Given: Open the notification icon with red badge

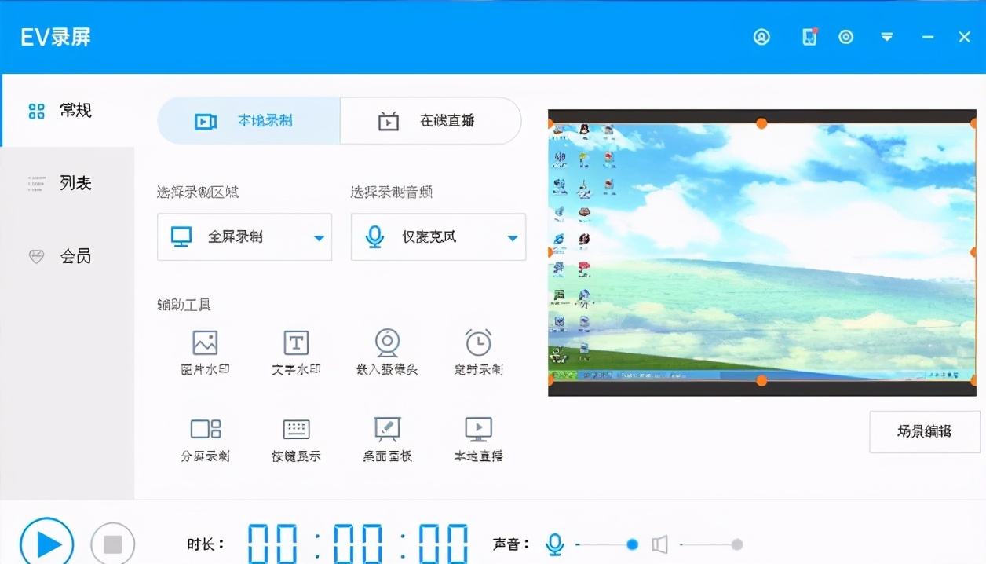Looking at the screenshot, I should point(809,37).
